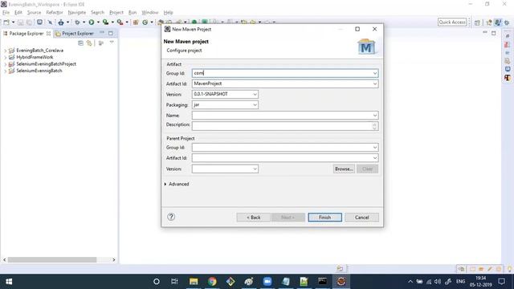Open Google Chrome from taskbar
The width and height of the screenshot is (514, 289).
tap(212, 282)
